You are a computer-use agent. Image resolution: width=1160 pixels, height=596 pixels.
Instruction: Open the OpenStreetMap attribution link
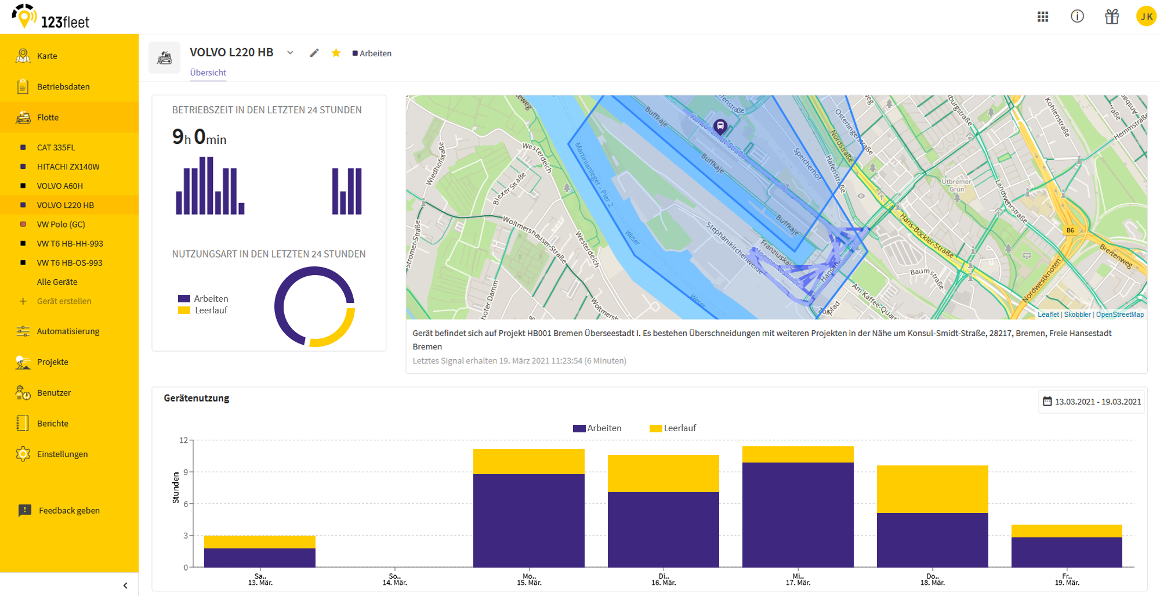(1119, 315)
